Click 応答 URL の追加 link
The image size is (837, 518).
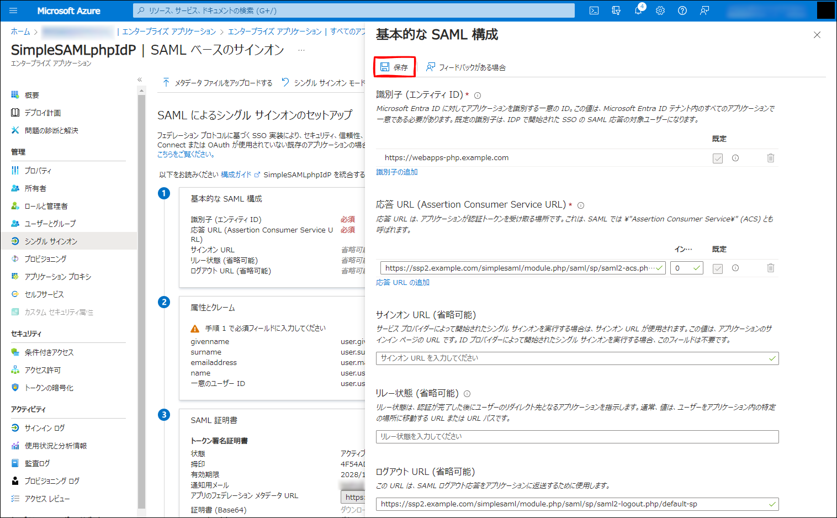click(402, 283)
